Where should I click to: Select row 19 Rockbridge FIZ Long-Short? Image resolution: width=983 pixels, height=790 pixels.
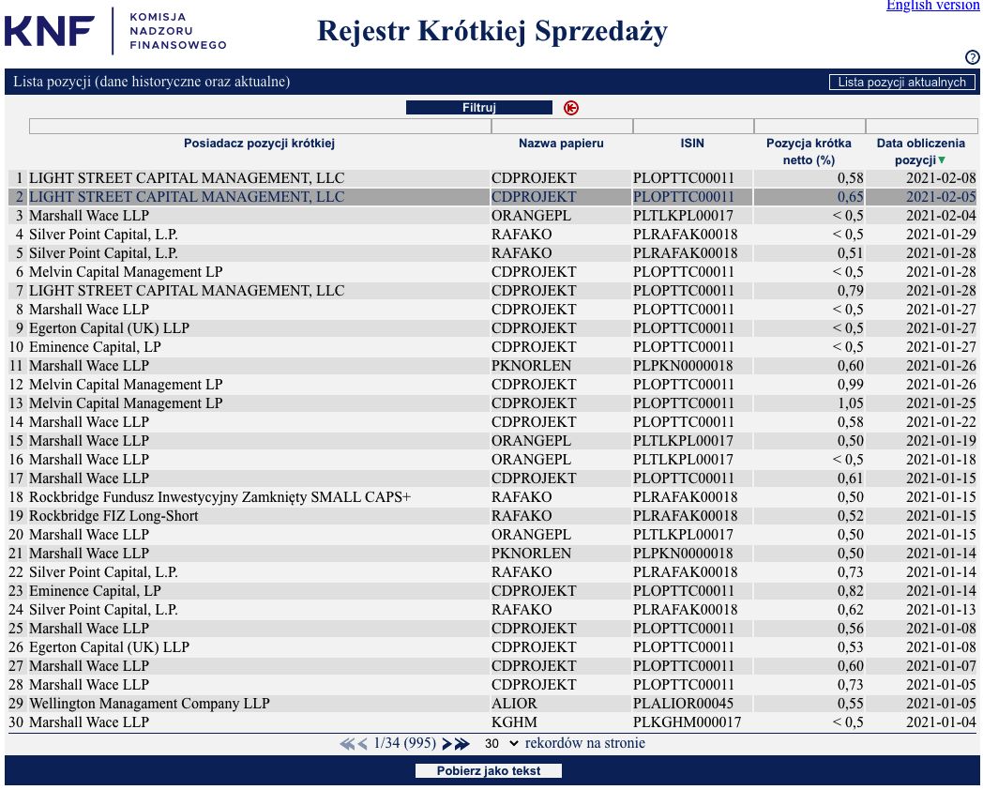tap(492, 516)
